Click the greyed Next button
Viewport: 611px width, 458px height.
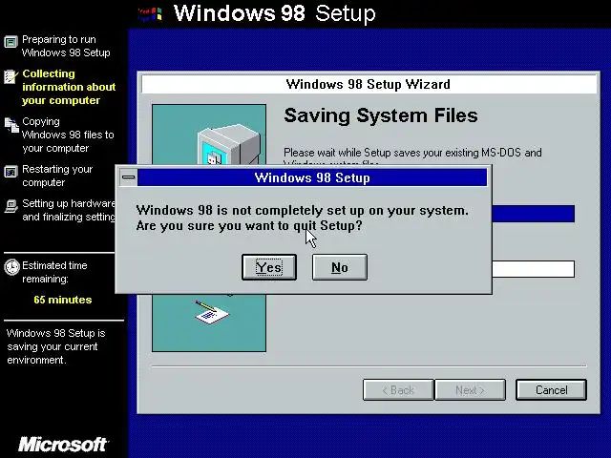point(470,390)
